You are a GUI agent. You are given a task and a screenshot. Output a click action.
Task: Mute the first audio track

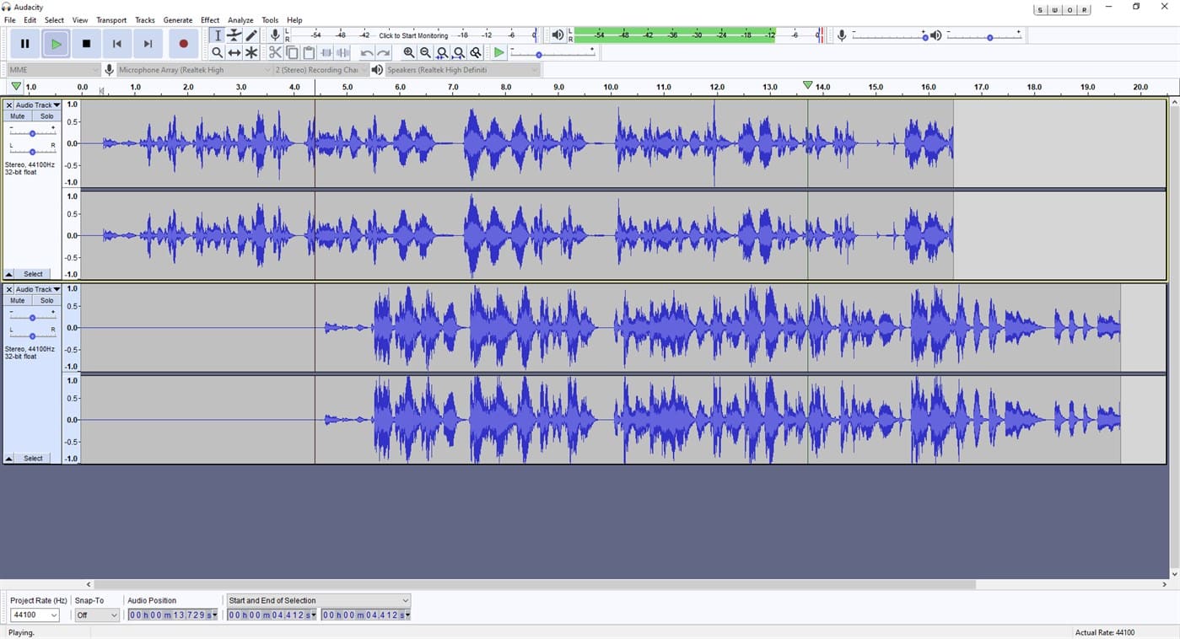click(17, 116)
